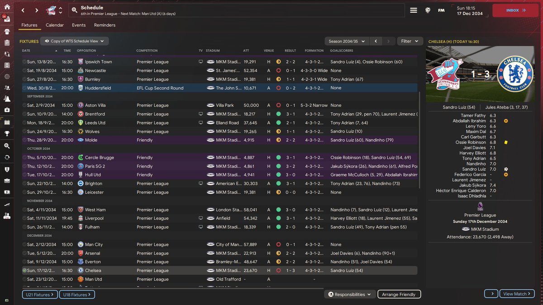This screenshot has height=305, width=543.
Task: Open the Home icon in the sidebar
Action: coord(6,6)
